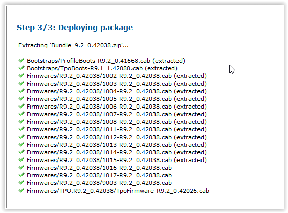The image size is (288, 213).
Task: Click green check next to 1007-R9.2_0.42038.cab
Action: [21, 114]
